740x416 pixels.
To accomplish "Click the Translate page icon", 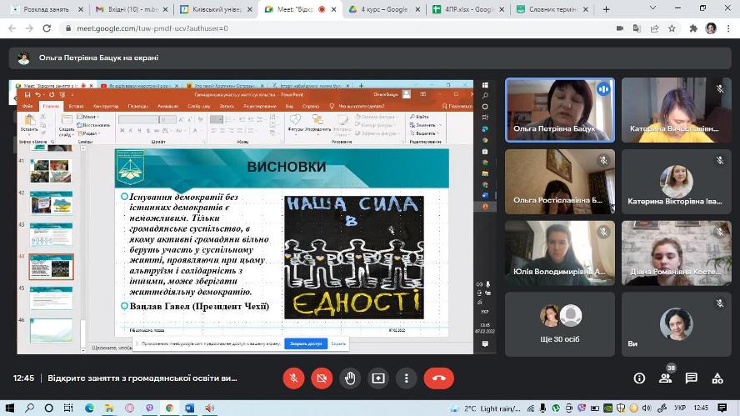I will click(x=637, y=28).
